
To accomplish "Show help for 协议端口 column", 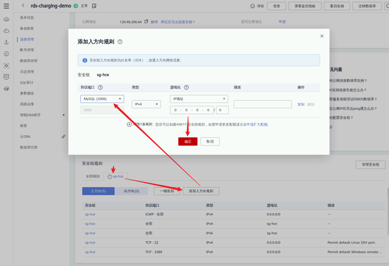I will 100,87.
